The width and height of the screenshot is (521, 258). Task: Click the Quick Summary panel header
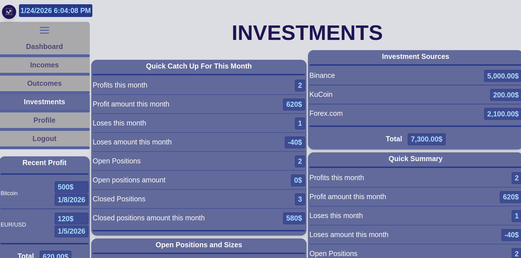[x=415, y=159]
